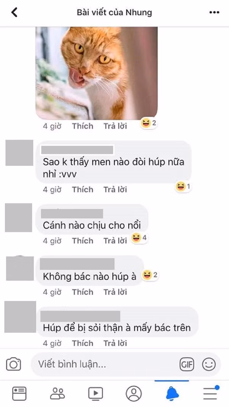Open the News Feed tab icon
Image resolution: width=229 pixels, height=407 pixels.
(19, 394)
